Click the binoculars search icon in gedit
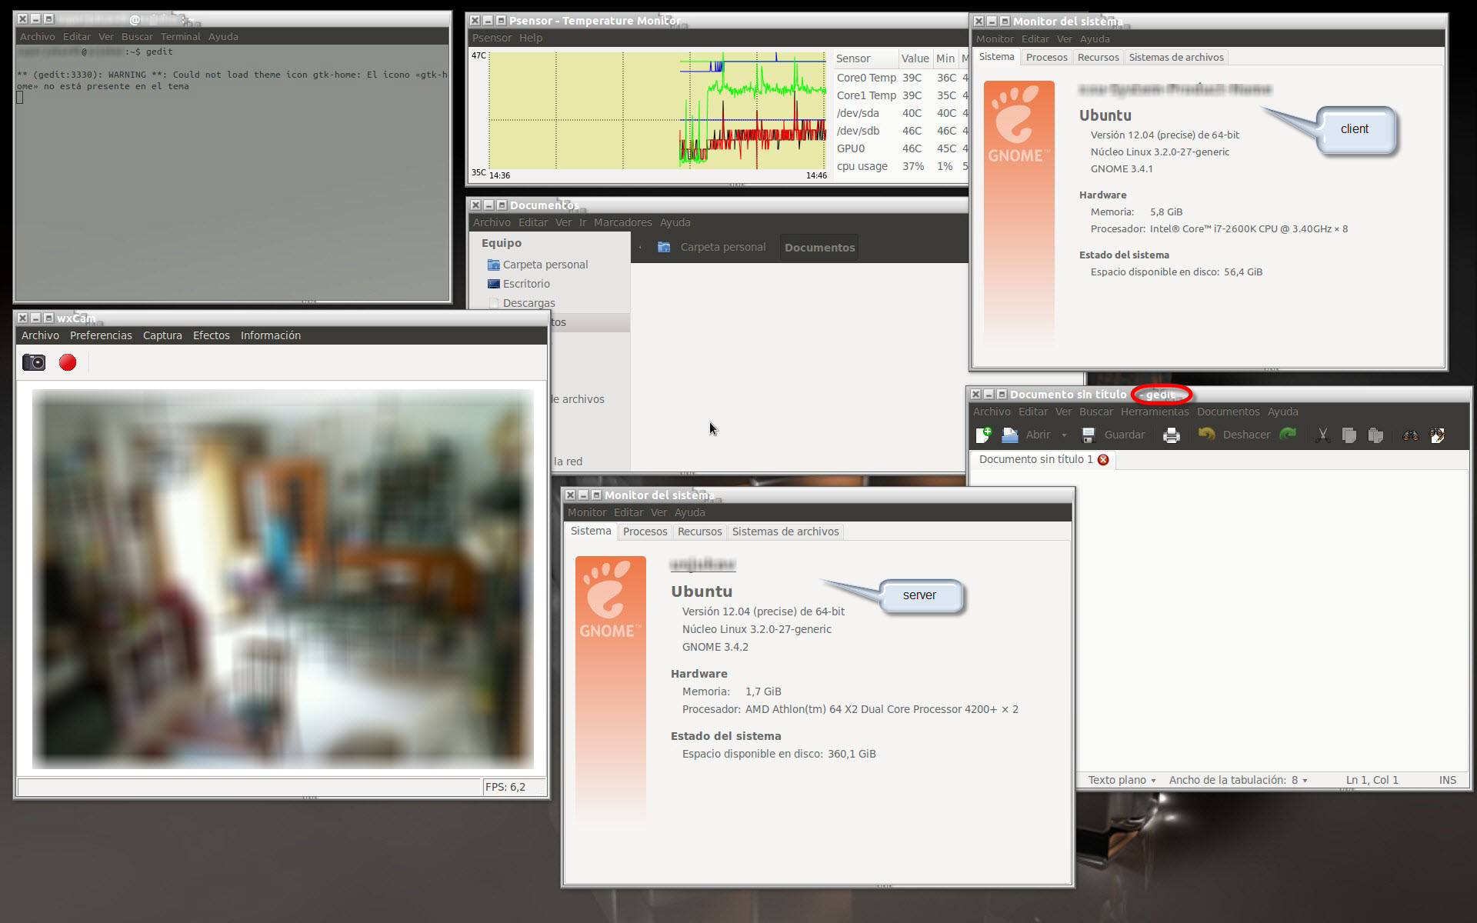Image resolution: width=1477 pixels, height=923 pixels. click(x=1410, y=435)
